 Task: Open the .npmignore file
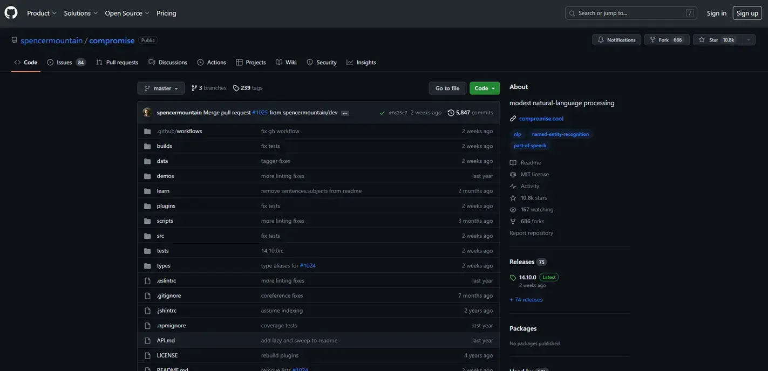pos(171,326)
